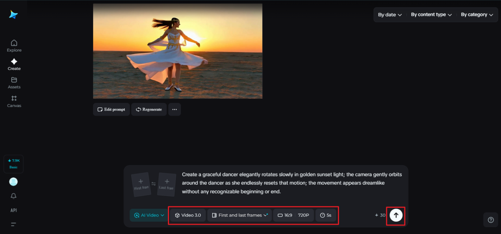Choose the Video 3.0 model selector

[188, 215]
